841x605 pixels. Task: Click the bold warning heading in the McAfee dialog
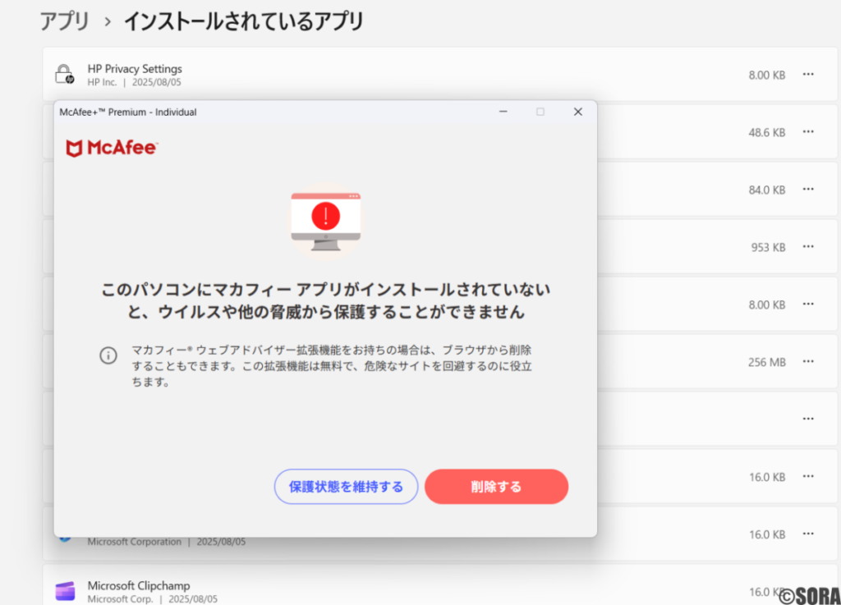[325, 300]
